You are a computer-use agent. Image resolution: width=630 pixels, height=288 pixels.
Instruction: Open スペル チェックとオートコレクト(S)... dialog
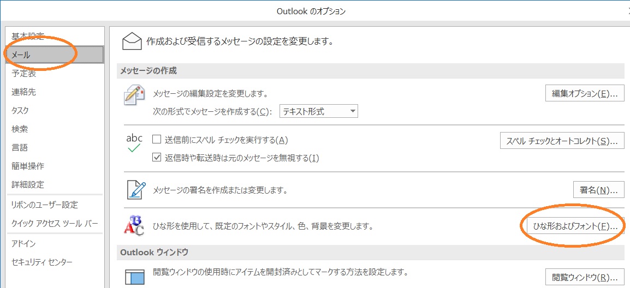point(562,141)
